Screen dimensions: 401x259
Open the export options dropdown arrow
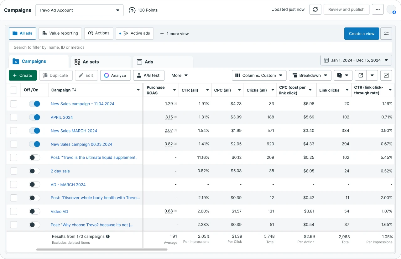click(372, 75)
